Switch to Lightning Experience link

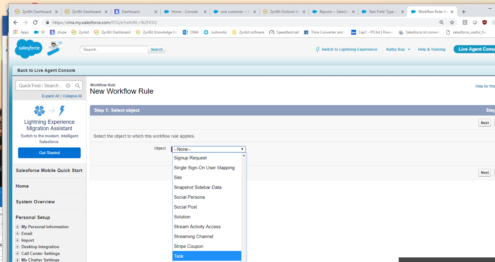pos(349,49)
